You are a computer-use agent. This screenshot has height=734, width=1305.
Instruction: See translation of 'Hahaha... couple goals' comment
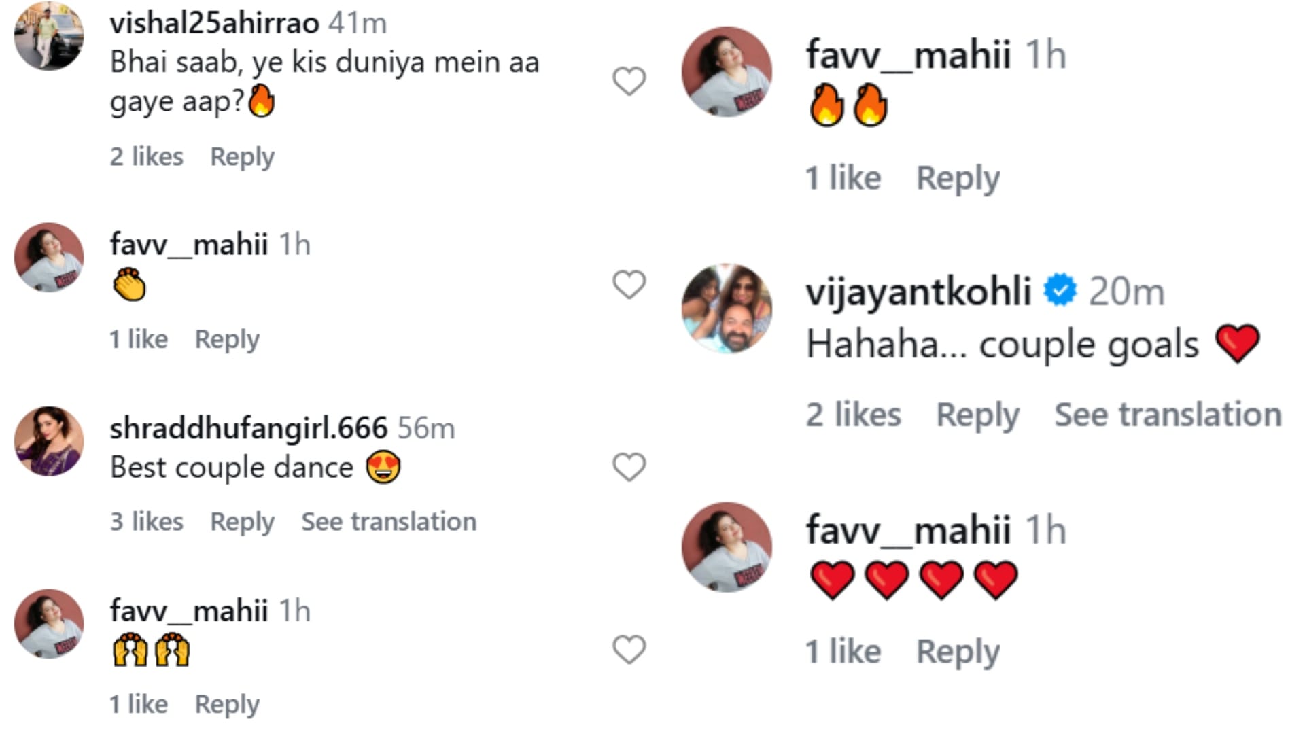click(1167, 415)
